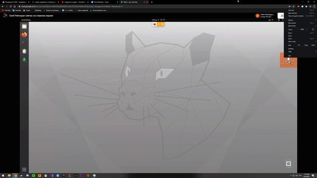Bookmark this page with the star
317x178 pixels.
pos(294,6)
